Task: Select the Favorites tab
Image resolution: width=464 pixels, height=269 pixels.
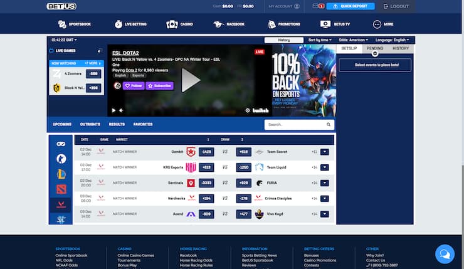Action: 143,124
